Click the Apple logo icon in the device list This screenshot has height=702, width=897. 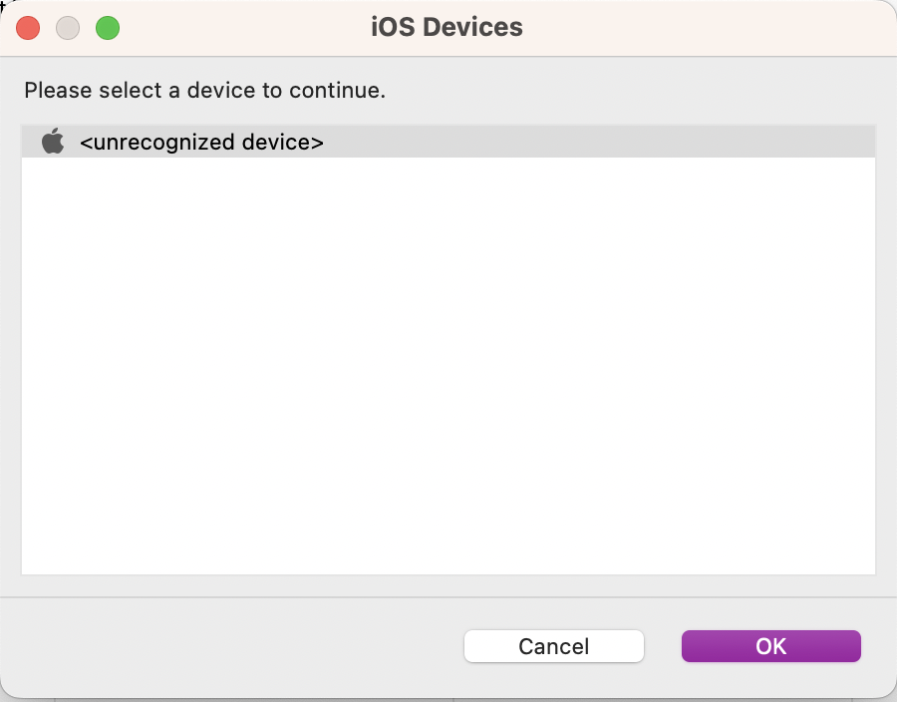click(x=53, y=142)
